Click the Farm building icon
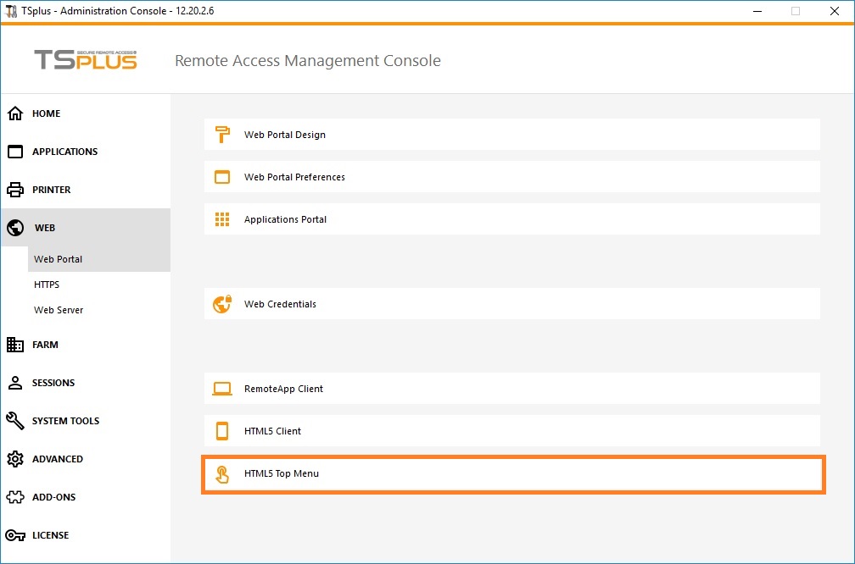The image size is (855, 564). (15, 345)
